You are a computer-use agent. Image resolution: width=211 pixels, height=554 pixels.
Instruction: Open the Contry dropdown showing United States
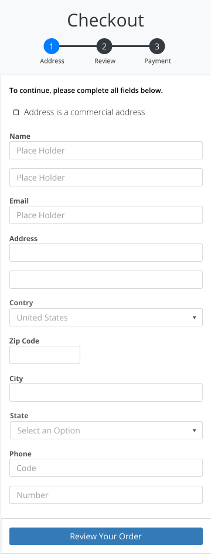106,317
